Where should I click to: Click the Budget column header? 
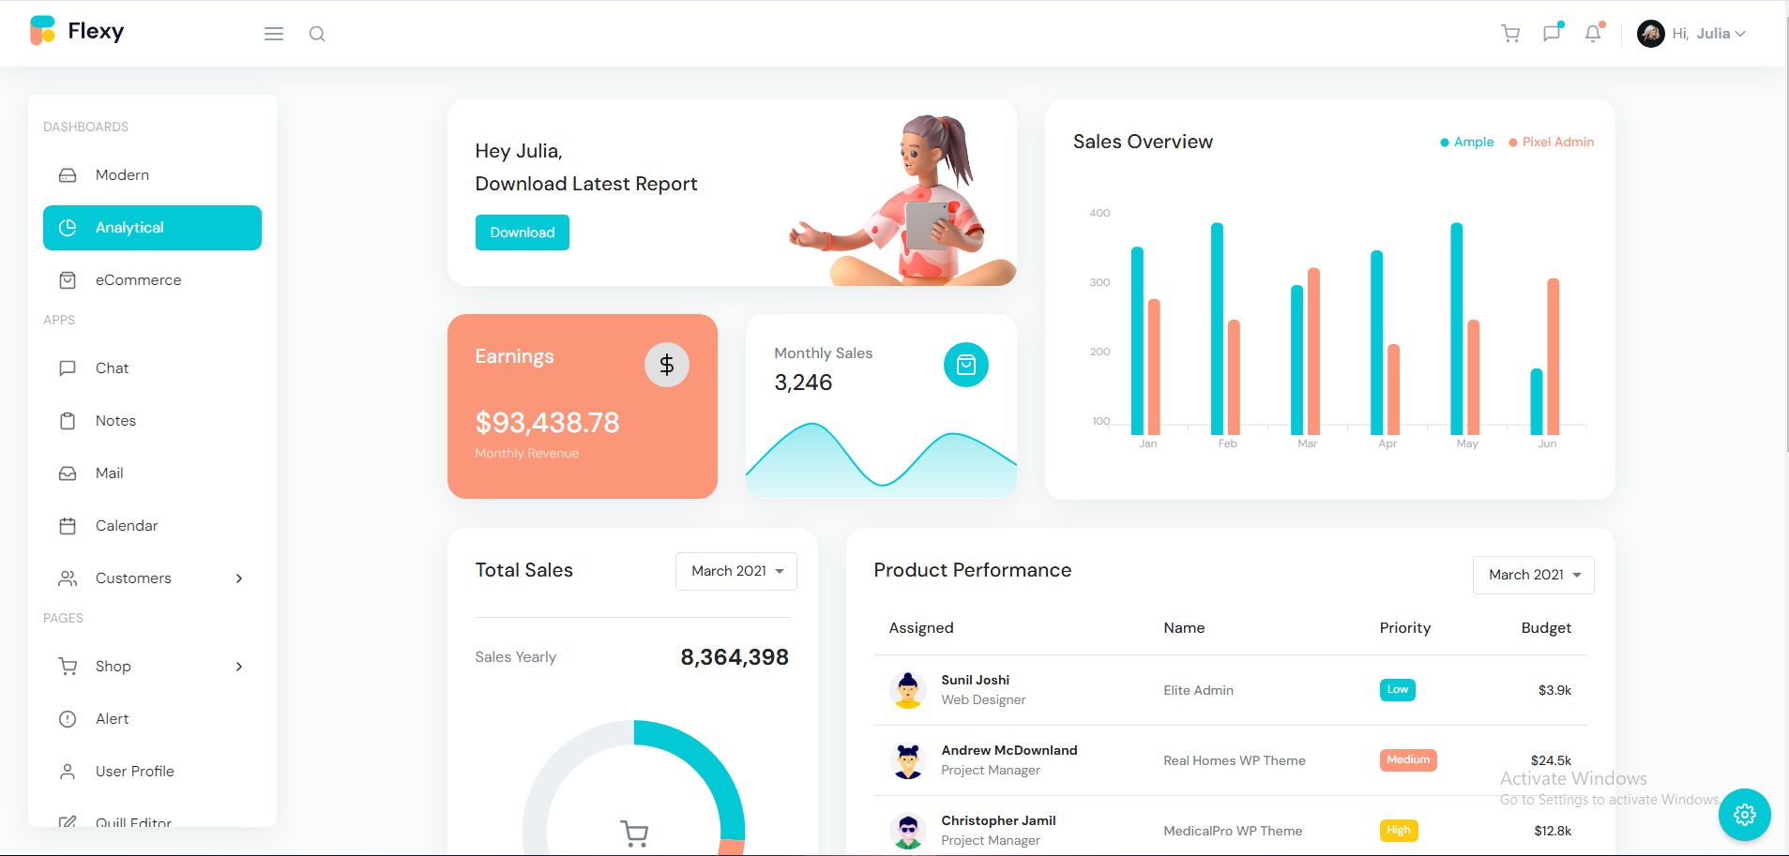[1546, 628]
